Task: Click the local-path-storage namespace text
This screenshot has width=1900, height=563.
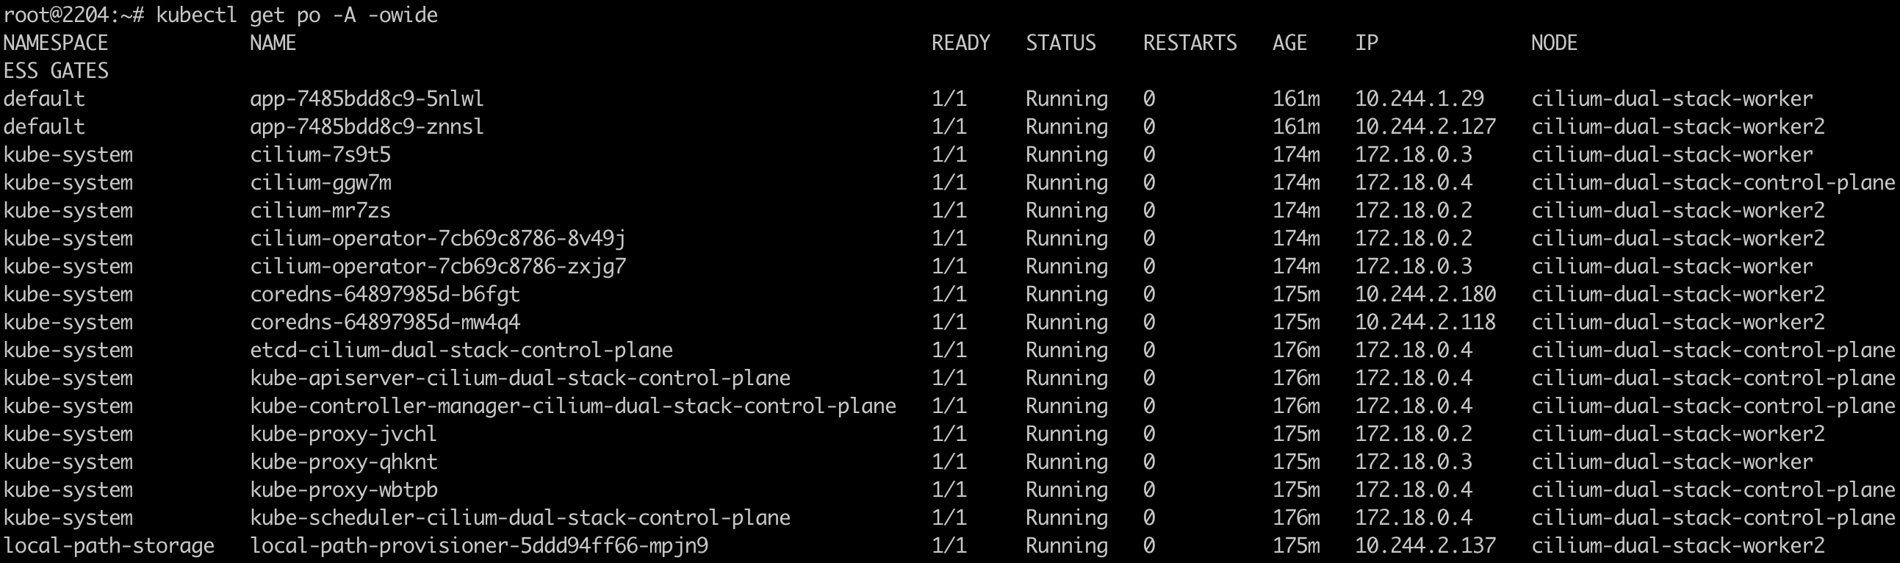Action: coord(109,546)
